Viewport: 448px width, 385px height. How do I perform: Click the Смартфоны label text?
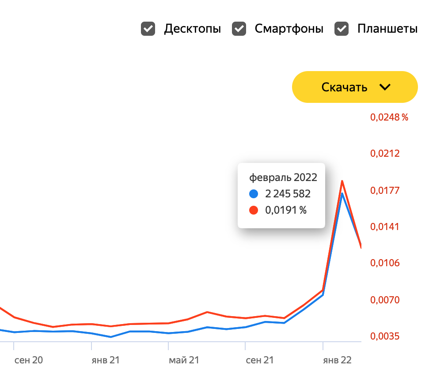pyautogui.click(x=289, y=29)
